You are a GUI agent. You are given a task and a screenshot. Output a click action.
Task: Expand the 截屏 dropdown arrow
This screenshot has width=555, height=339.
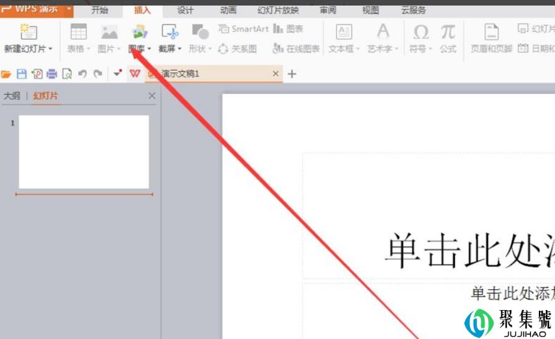180,49
